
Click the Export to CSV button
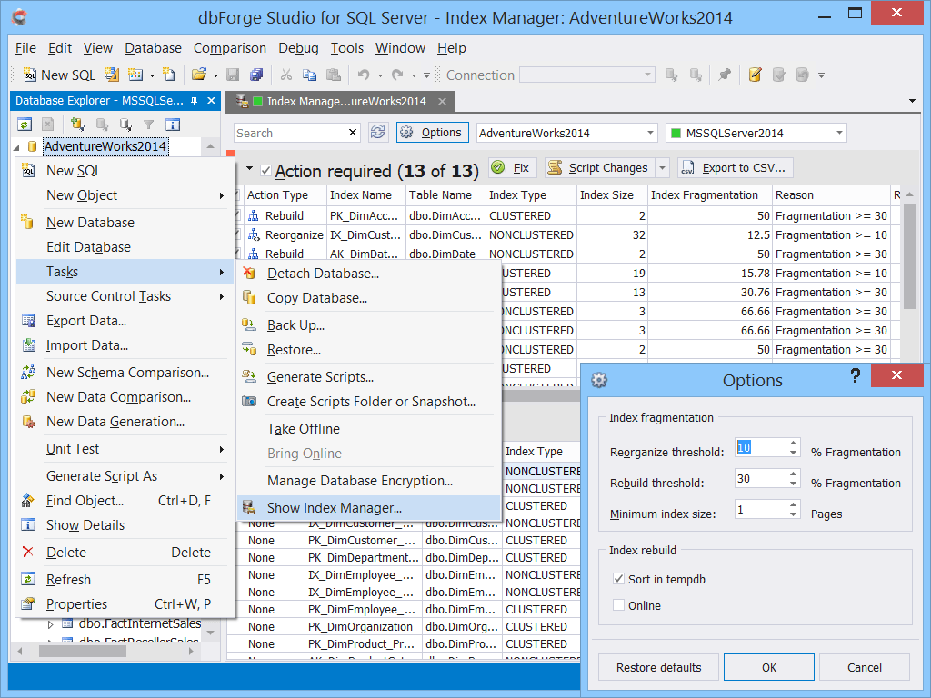tap(735, 168)
